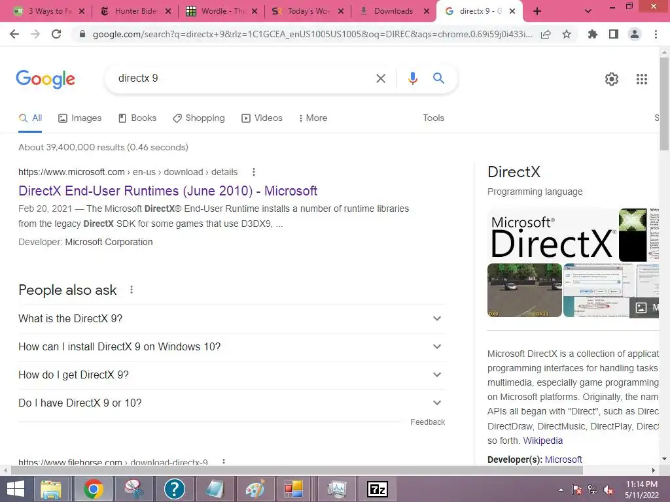670x502 pixels.
Task: Expand 'What is the DirectX 9?' question
Action: point(231,319)
